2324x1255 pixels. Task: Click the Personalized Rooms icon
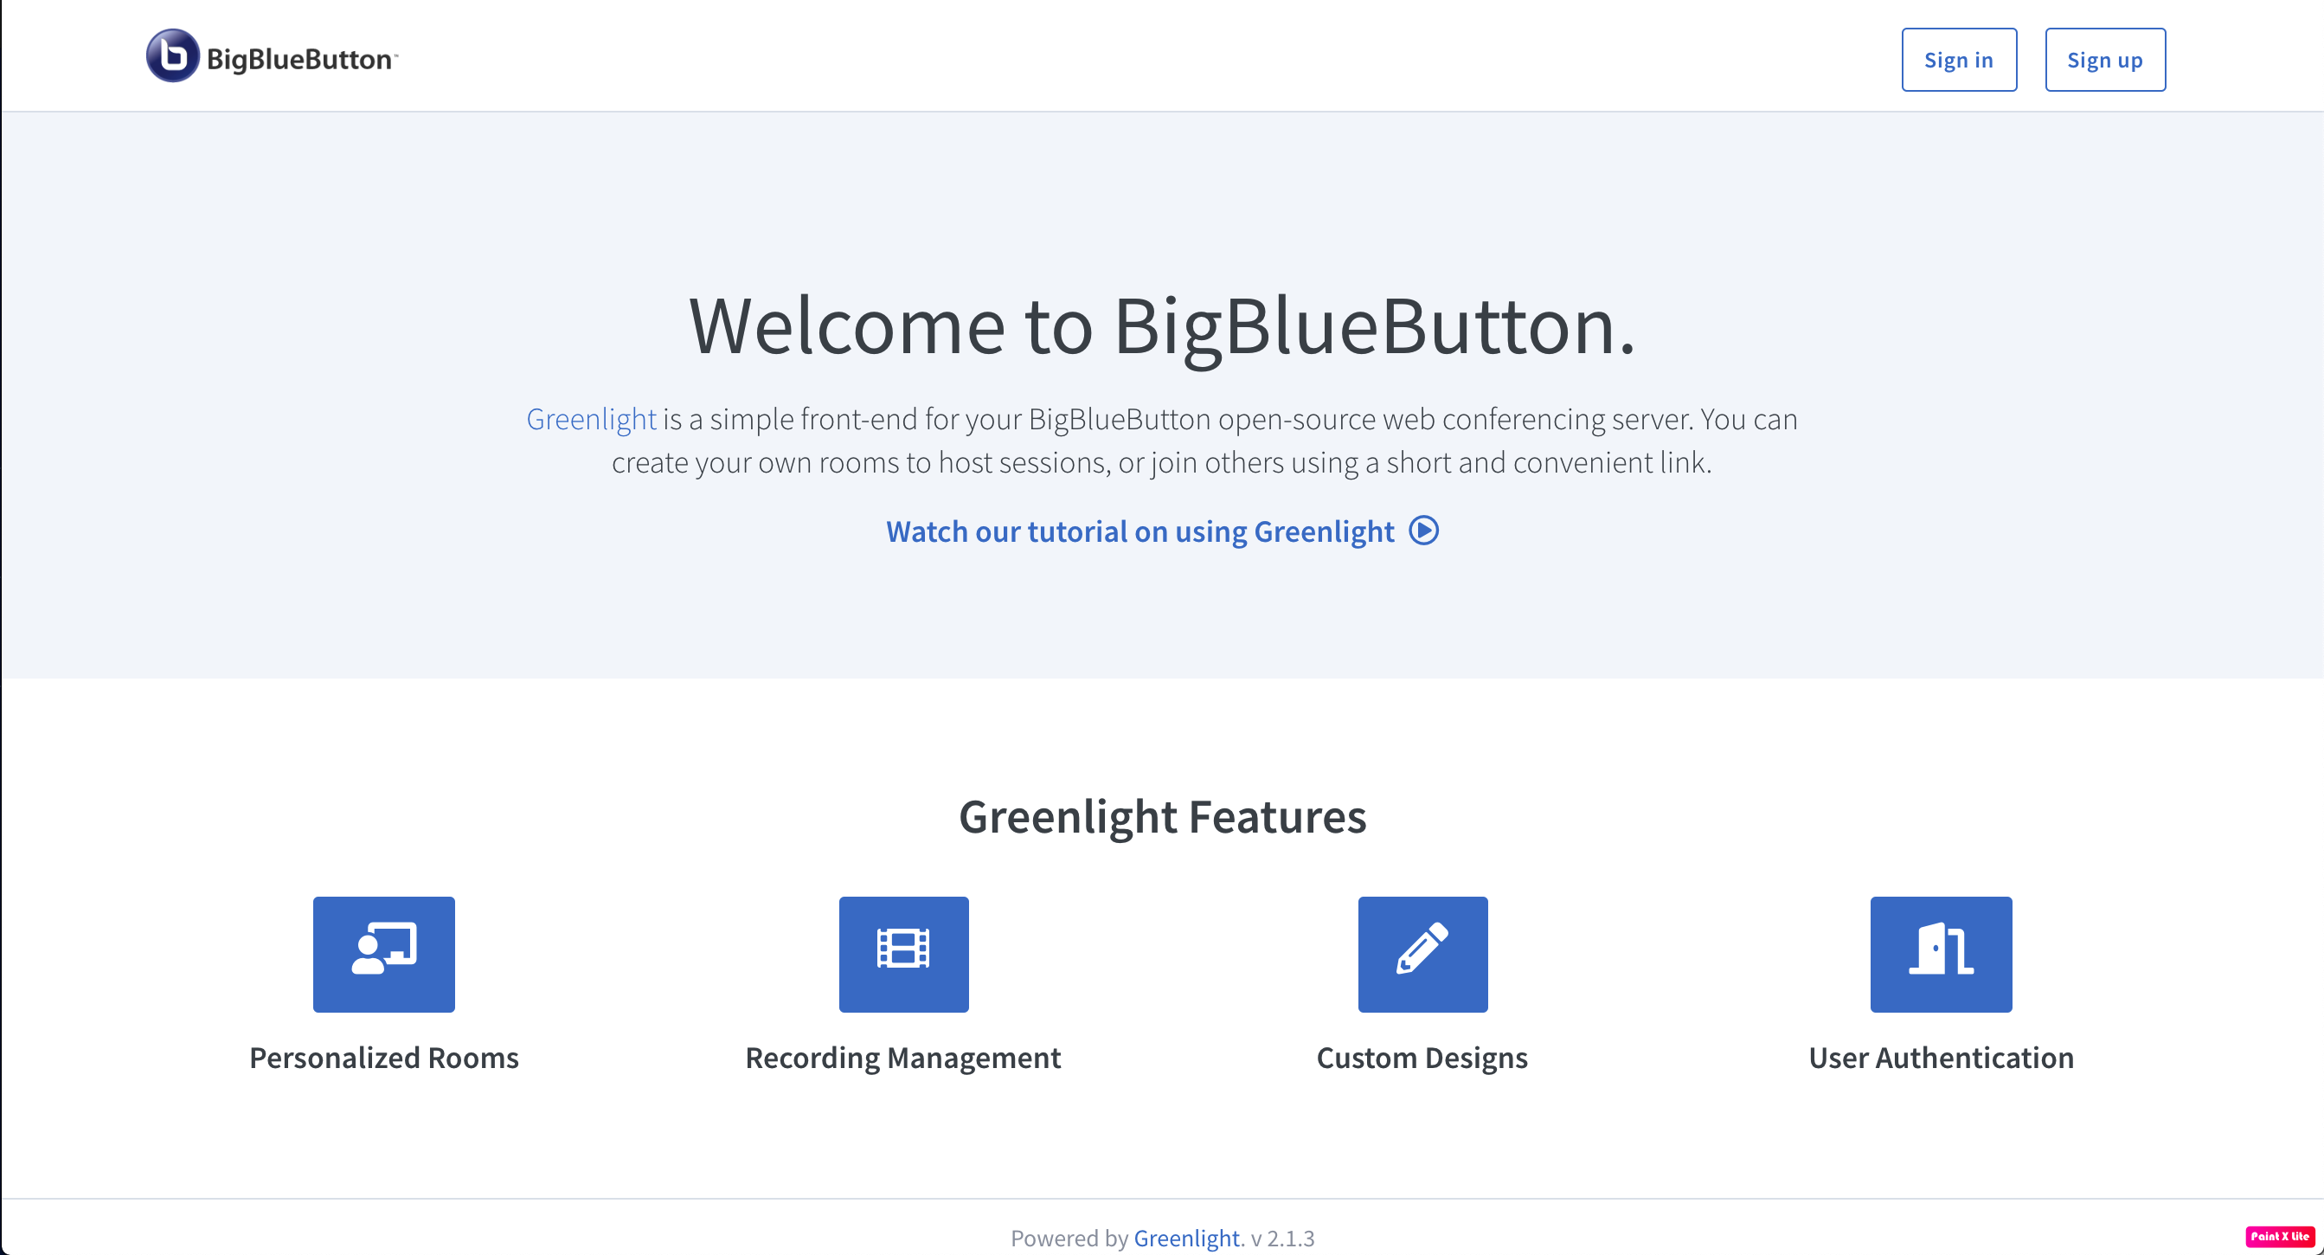click(384, 954)
